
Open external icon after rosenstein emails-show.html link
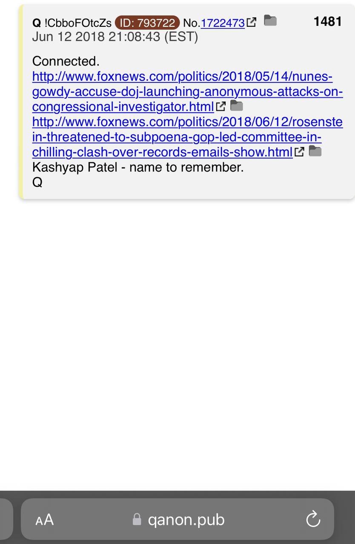300,152
